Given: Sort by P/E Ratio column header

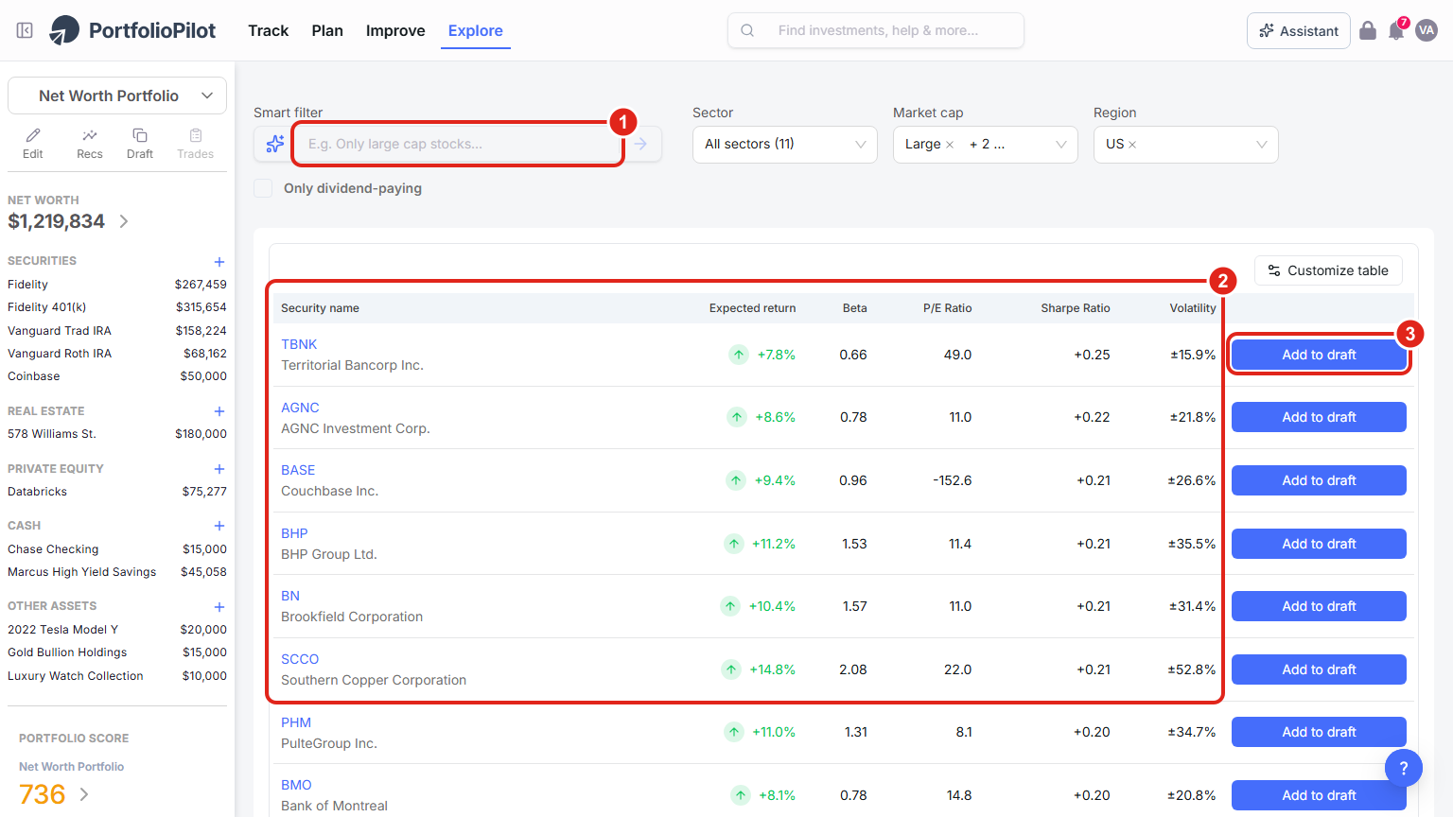Looking at the screenshot, I should pyautogui.click(x=947, y=308).
